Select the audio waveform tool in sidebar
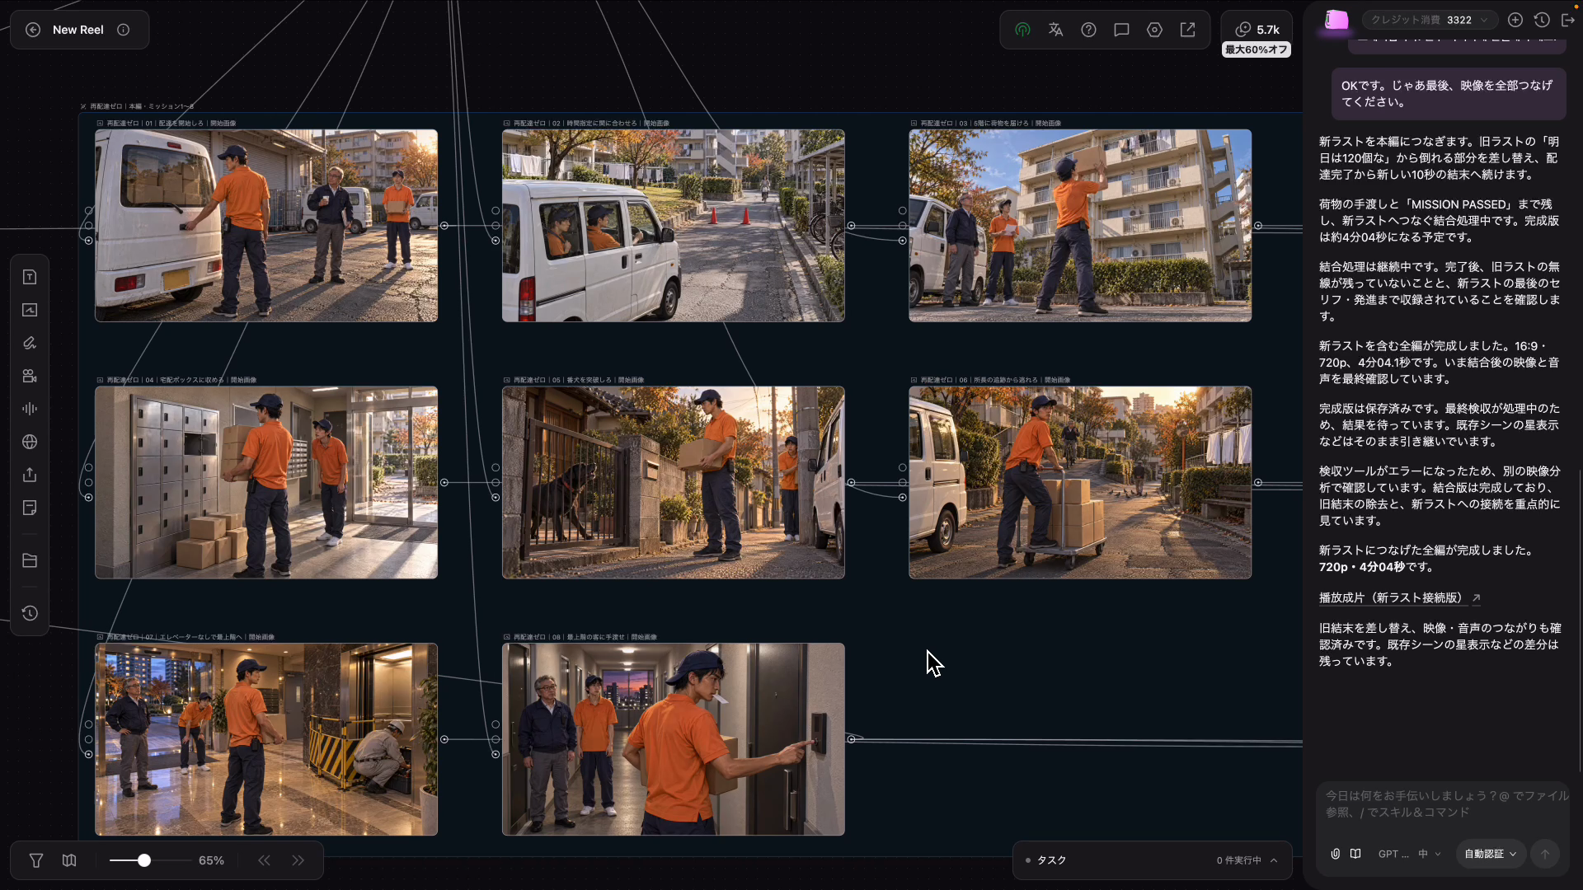Screen dimensions: 1583x890 (30, 409)
